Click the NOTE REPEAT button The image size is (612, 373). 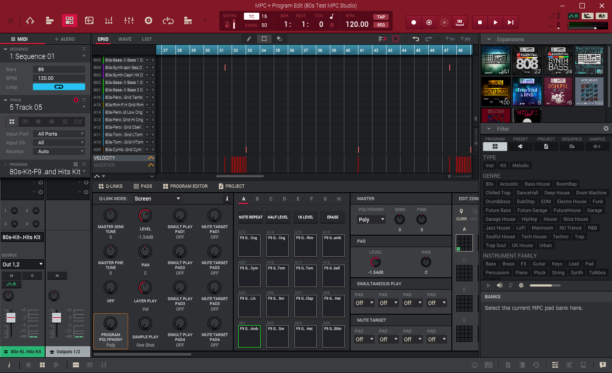251,217
